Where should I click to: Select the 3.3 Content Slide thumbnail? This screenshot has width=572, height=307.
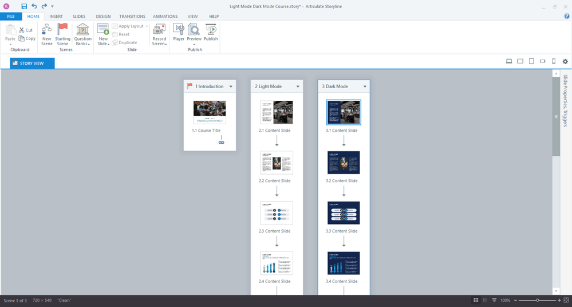click(x=344, y=213)
